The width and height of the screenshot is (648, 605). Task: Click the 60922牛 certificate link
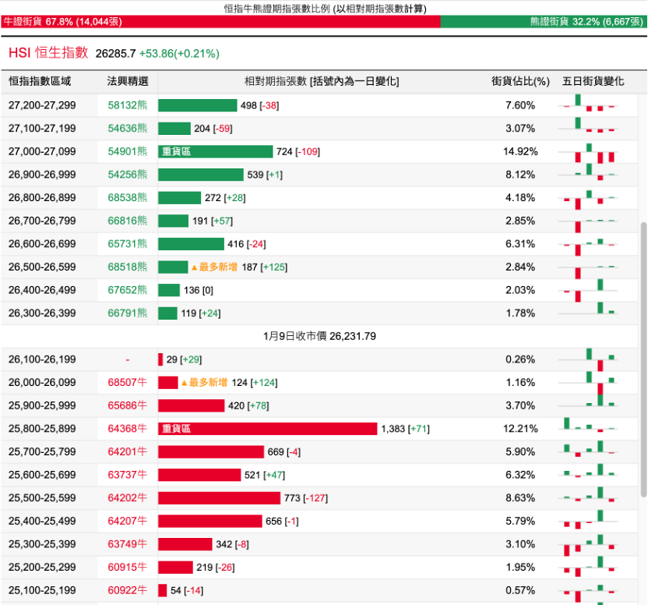[x=128, y=591]
